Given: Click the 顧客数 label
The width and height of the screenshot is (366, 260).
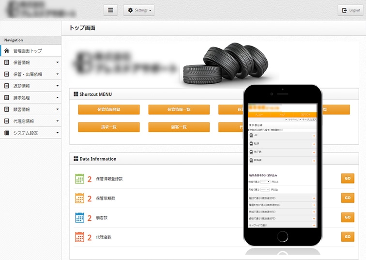Looking at the screenshot, I should (x=102, y=217).
